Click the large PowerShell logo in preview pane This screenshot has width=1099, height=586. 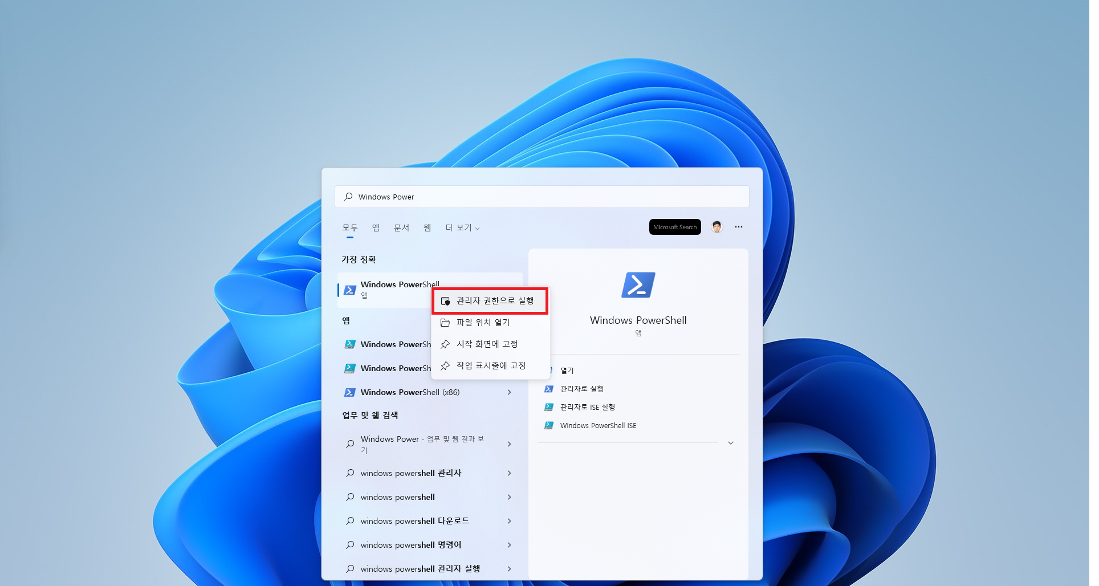pyautogui.click(x=638, y=285)
